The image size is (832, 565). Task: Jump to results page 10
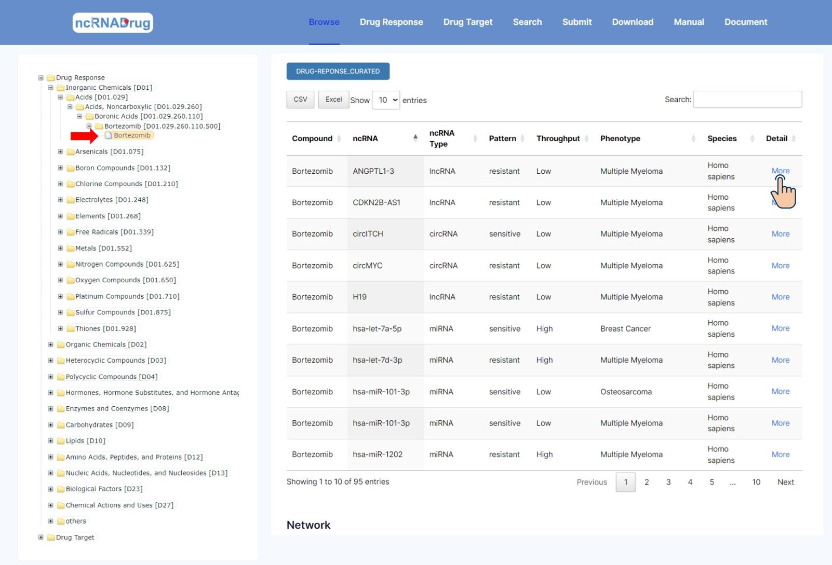(756, 482)
